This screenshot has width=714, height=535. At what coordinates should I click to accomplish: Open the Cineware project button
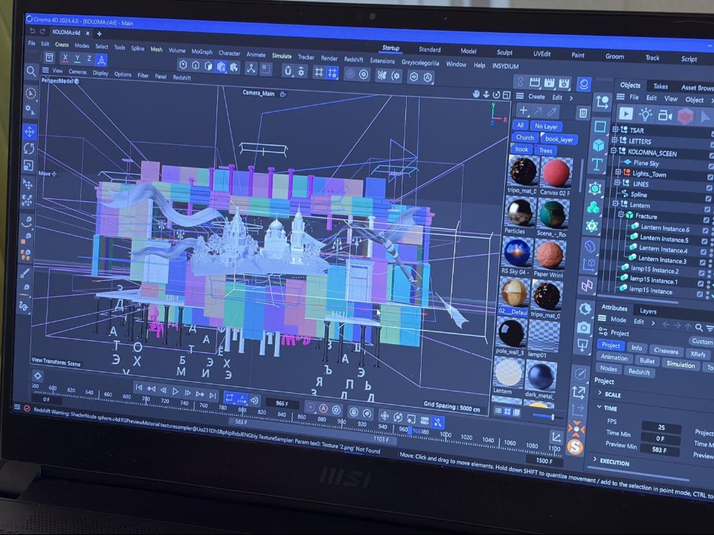point(666,351)
